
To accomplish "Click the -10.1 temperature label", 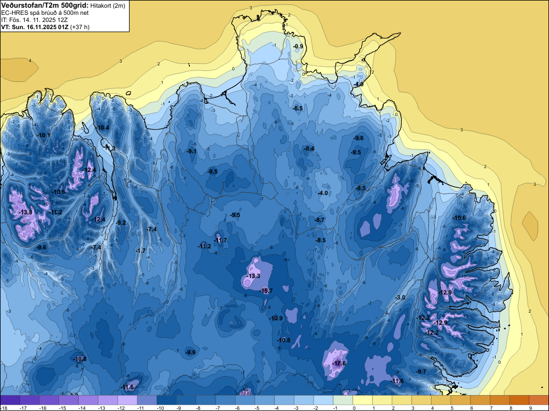I will point(44,135).
